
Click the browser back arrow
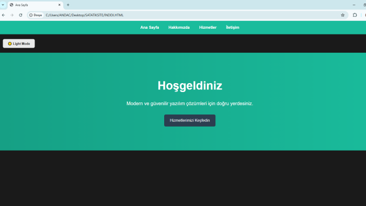tap(4, 15)
